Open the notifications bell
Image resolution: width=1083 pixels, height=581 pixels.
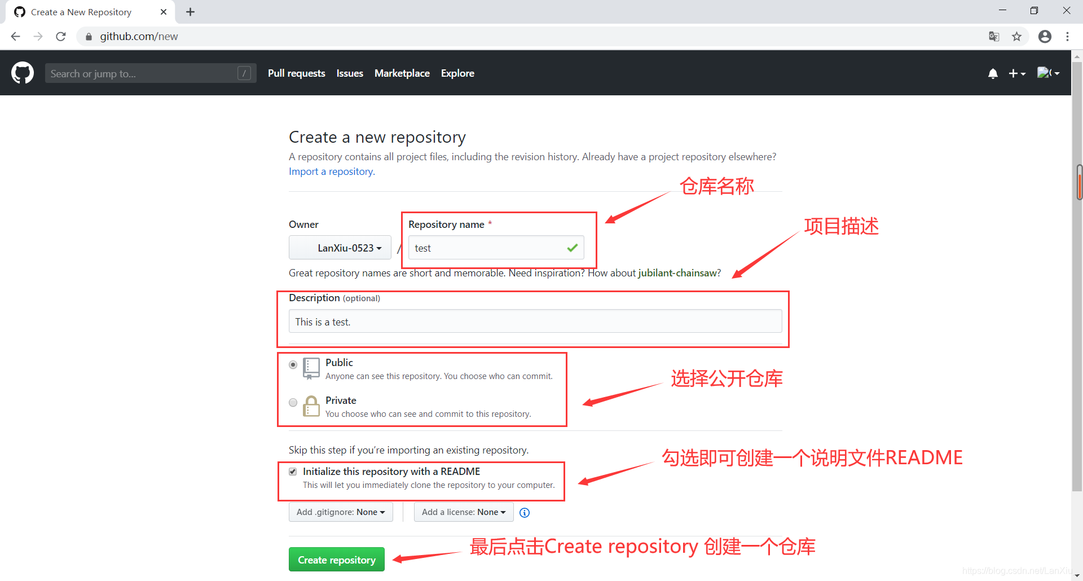(x=993, y=74)
